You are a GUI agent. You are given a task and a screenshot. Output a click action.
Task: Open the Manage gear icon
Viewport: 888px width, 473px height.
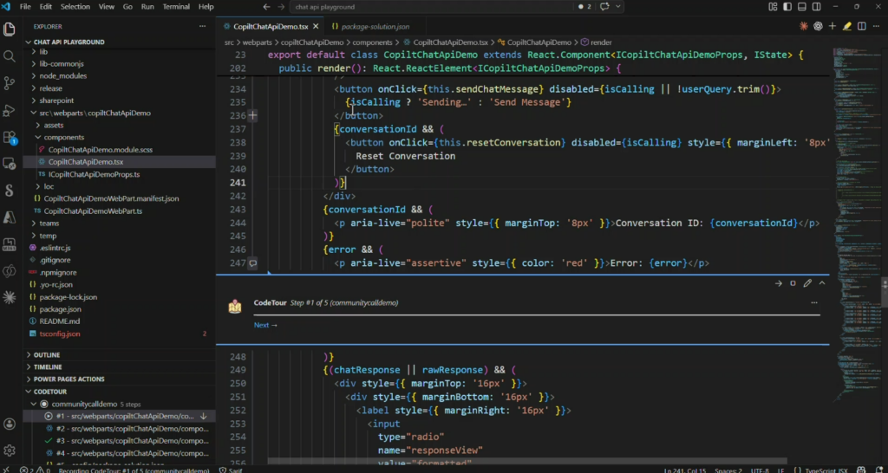(10, 450)
